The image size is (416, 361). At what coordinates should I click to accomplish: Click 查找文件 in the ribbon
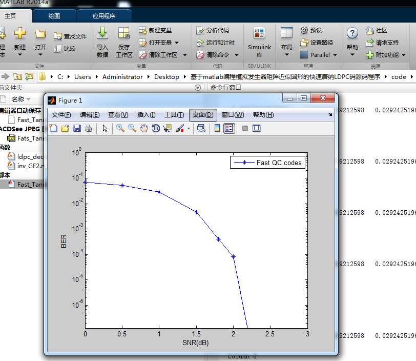(70, 36)
